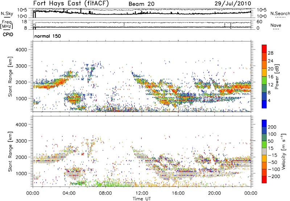Click the power panel 'Slant Range [km]' label
290x201 pixels.
point(10,77)
